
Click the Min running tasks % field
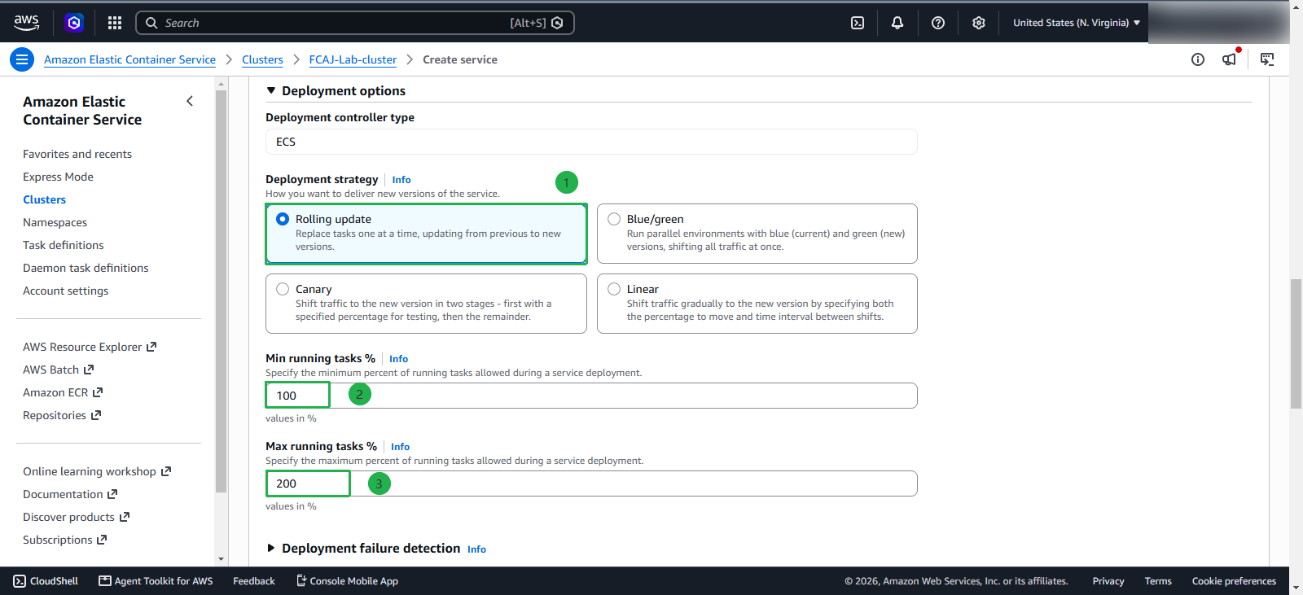pos(591,396)
